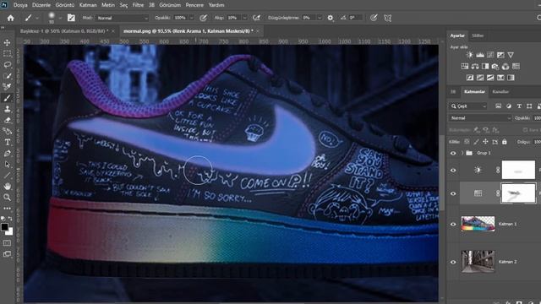This screenshot has height=304, width=541.
Task: Open layer filter Çeşit dropdown
Action: click(468, 106)
